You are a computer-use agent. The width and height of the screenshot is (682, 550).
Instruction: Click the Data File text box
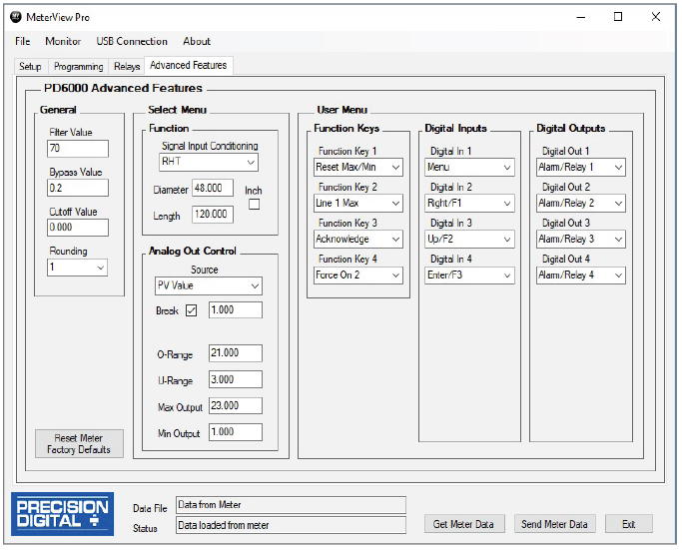tap(291, 505)
